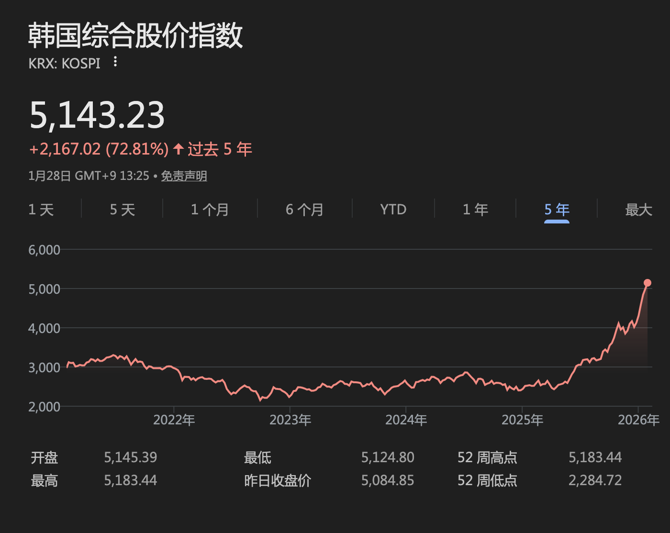
Task: Display the 最大 full history range
Action: tap(638, 210)
